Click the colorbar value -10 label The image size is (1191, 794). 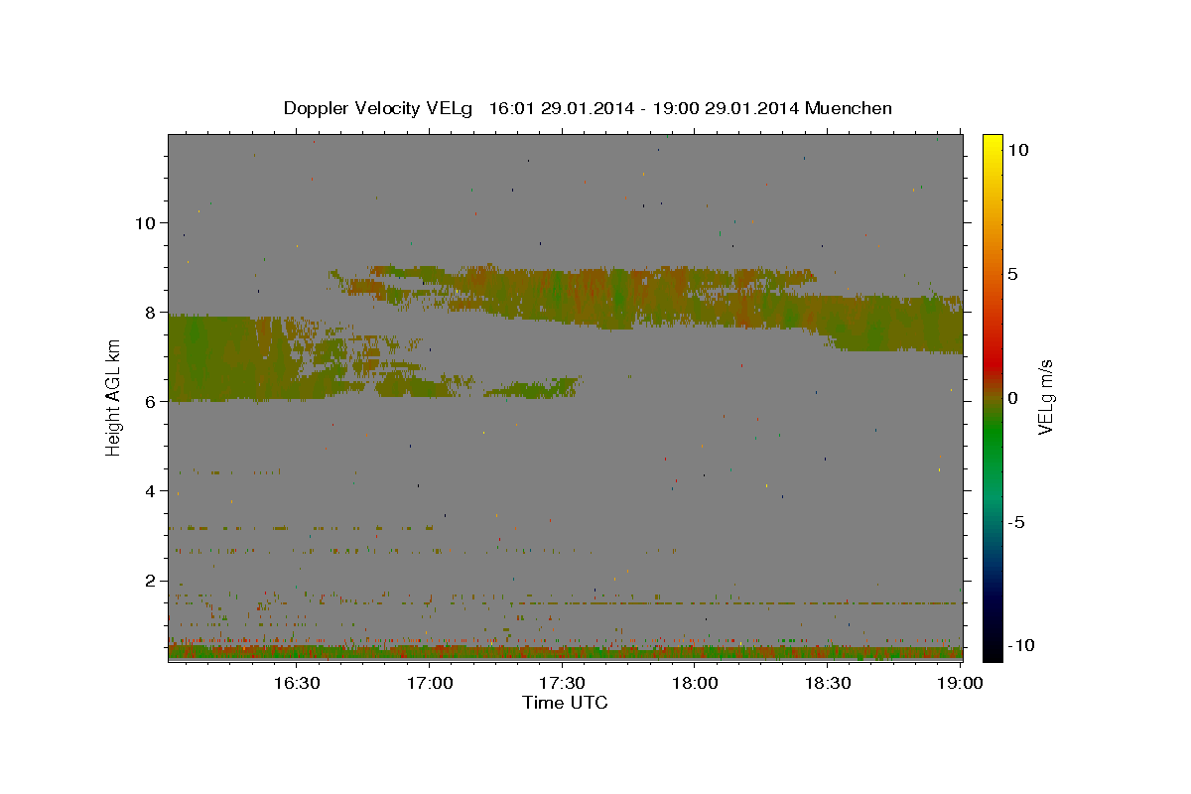[1020, 645]
